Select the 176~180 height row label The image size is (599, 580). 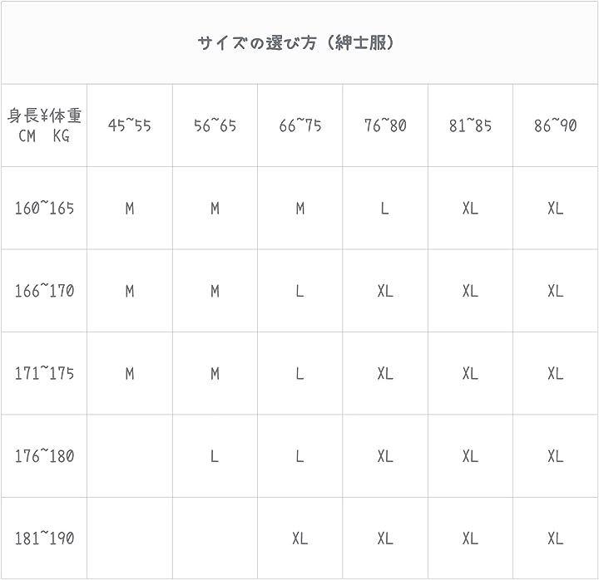tap(44, 455)
